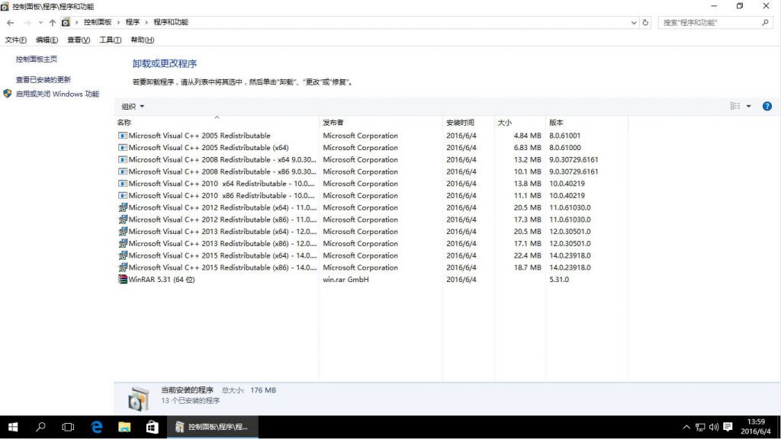
Task: Click the Visual C++ 2008 x64 icon
Action: pos(123,159)
